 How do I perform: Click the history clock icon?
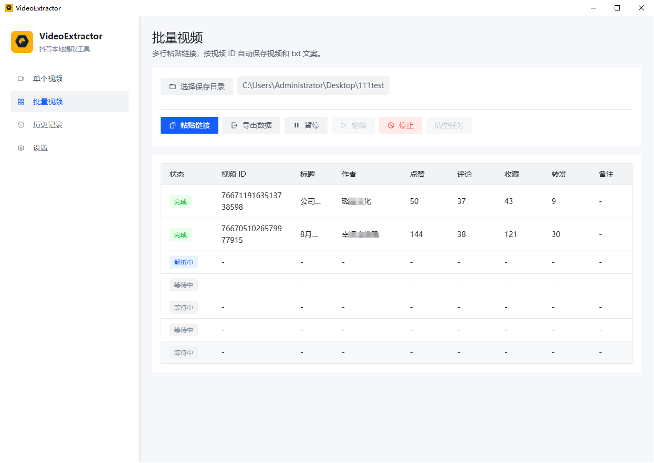[x=21, y=125]
